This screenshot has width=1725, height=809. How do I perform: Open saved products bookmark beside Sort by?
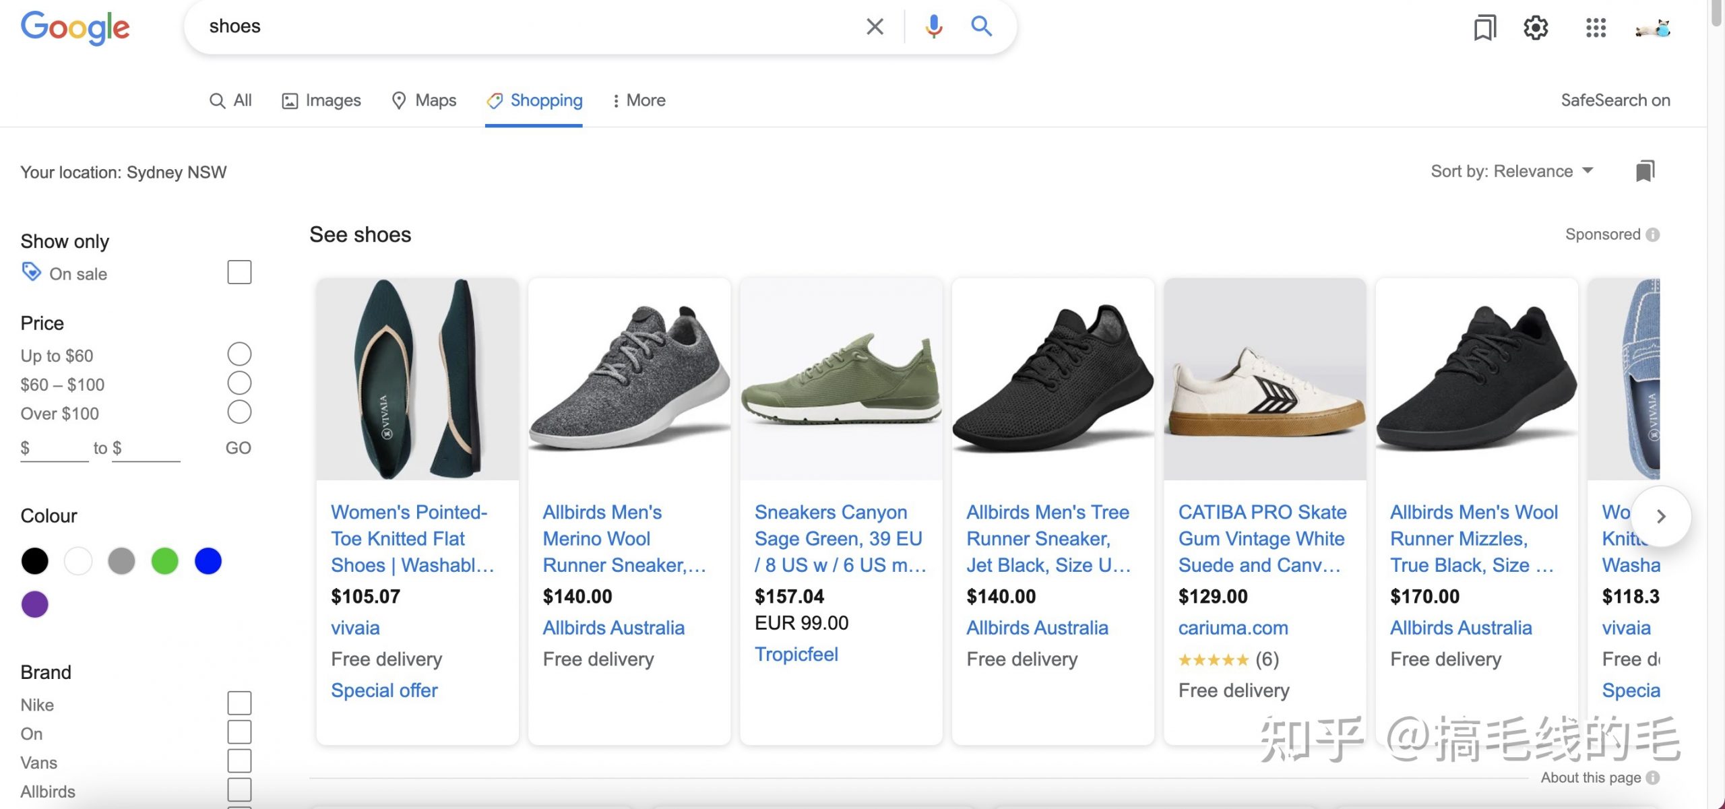(x=1645, y=171)
